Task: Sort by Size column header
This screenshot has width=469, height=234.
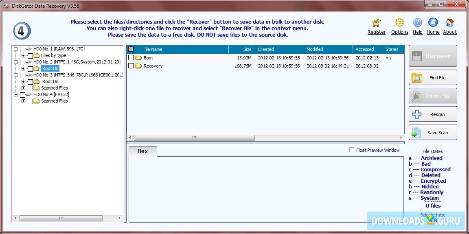Action: (x=242, y=49)
